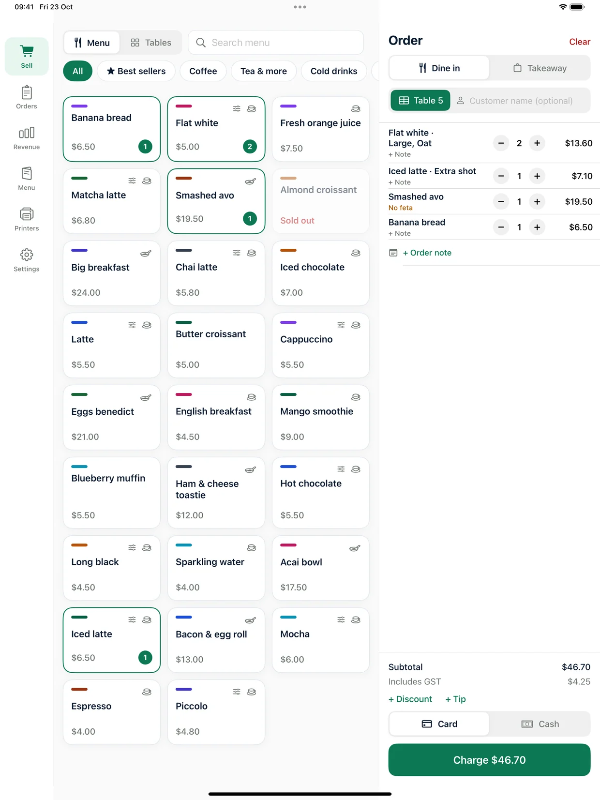This screenshot has width=600, height=800.
Task: Clear the current order
Action: 579,42
